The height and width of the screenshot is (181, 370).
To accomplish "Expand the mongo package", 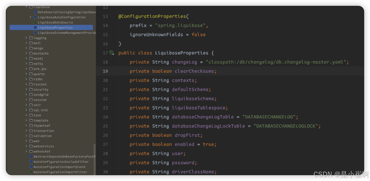I will 26,48.
